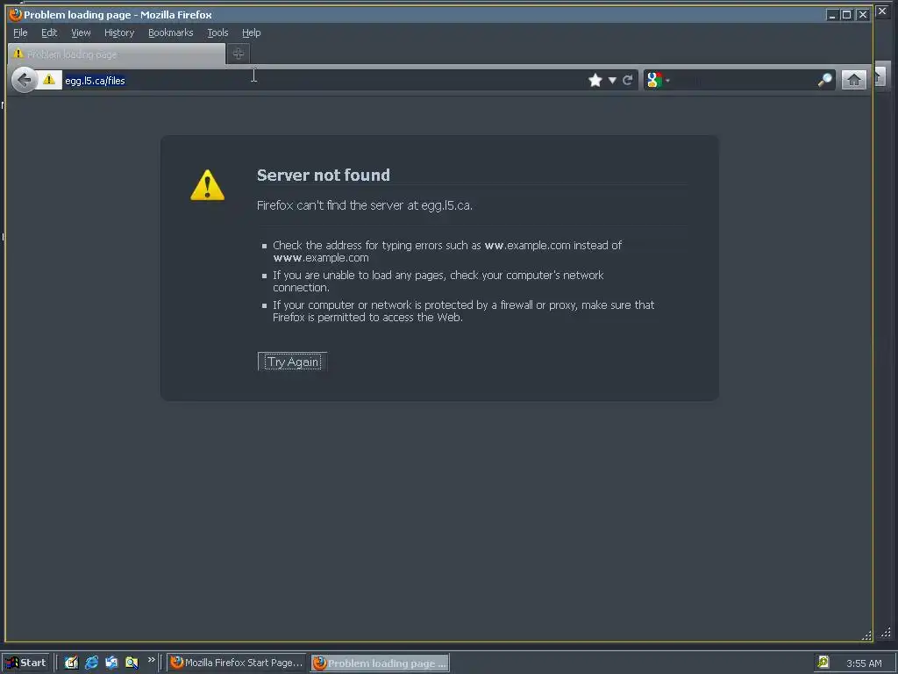Open the address bar history dropdown arrow
The width and height of the screenshot is (898, 674).
[612, 80]
